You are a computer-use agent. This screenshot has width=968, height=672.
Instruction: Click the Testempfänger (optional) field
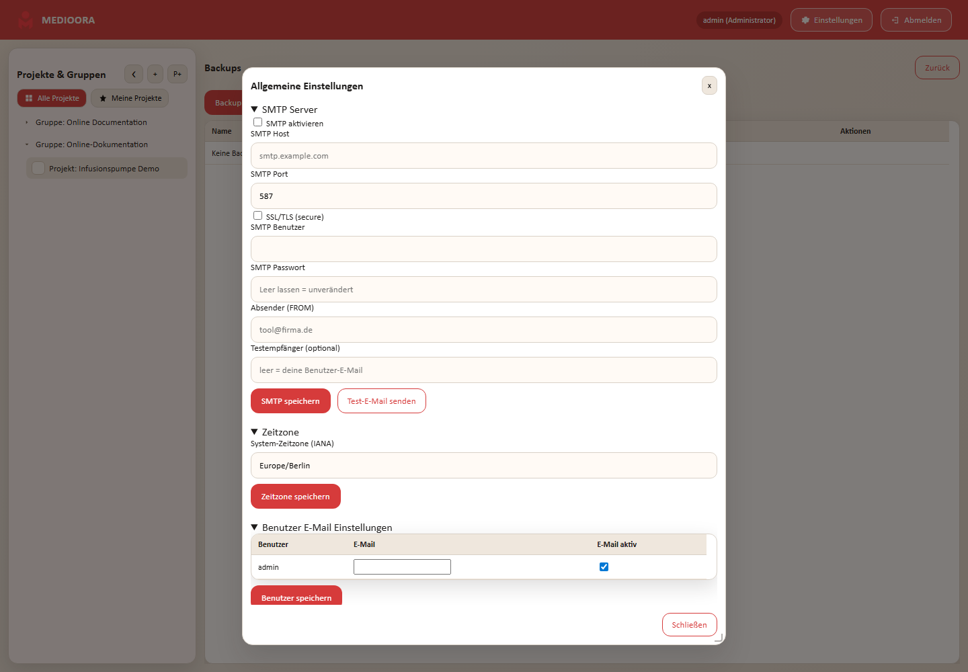(x=484, y=370)
